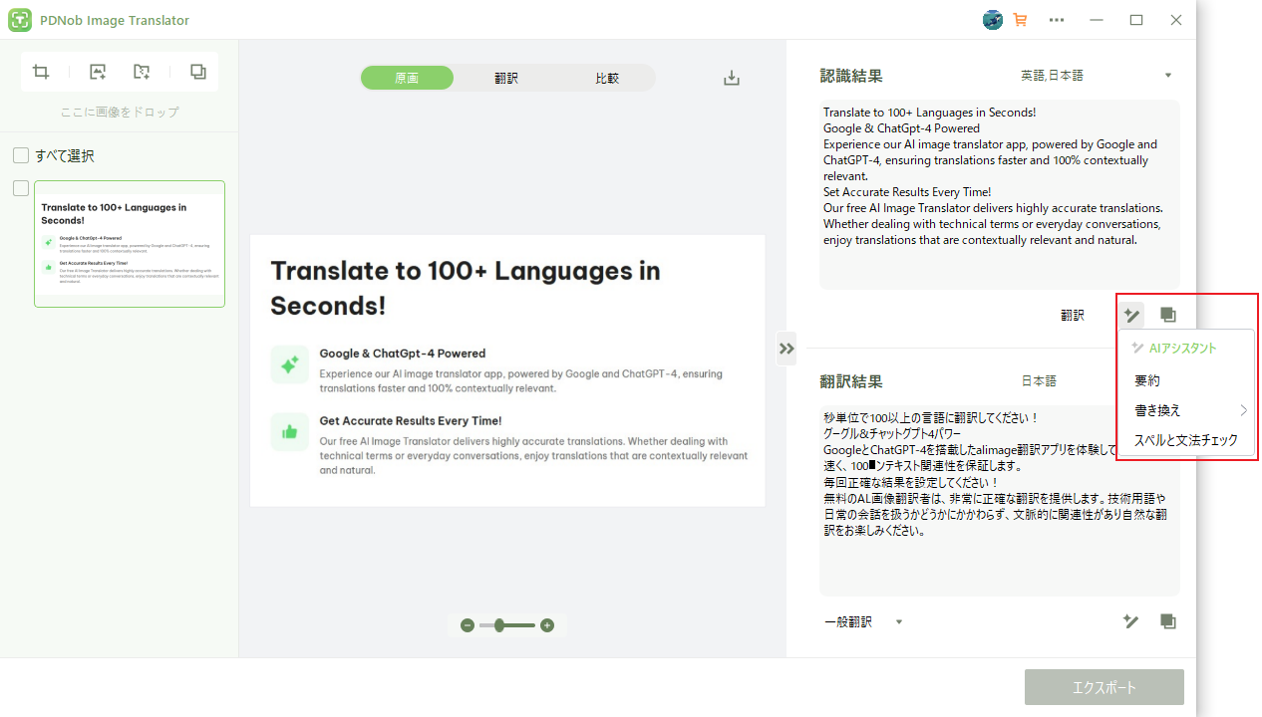
Task: Copy the recognized text with the copy icon
Action: pos(1167,315)
